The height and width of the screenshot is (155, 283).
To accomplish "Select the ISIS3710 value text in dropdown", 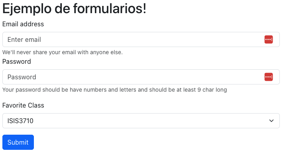I will pyautogui.click(x=20, y=121).
